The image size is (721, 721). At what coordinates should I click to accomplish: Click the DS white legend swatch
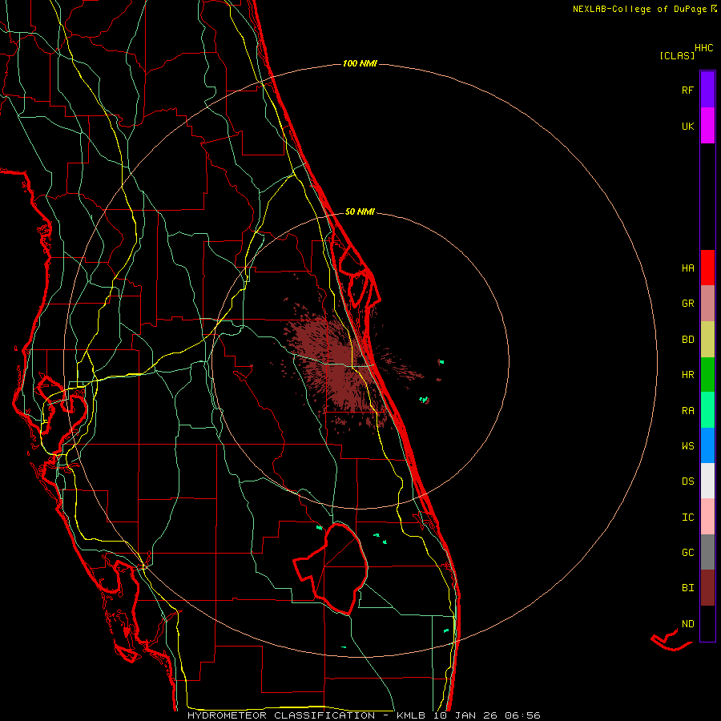[x=707, y=481]
